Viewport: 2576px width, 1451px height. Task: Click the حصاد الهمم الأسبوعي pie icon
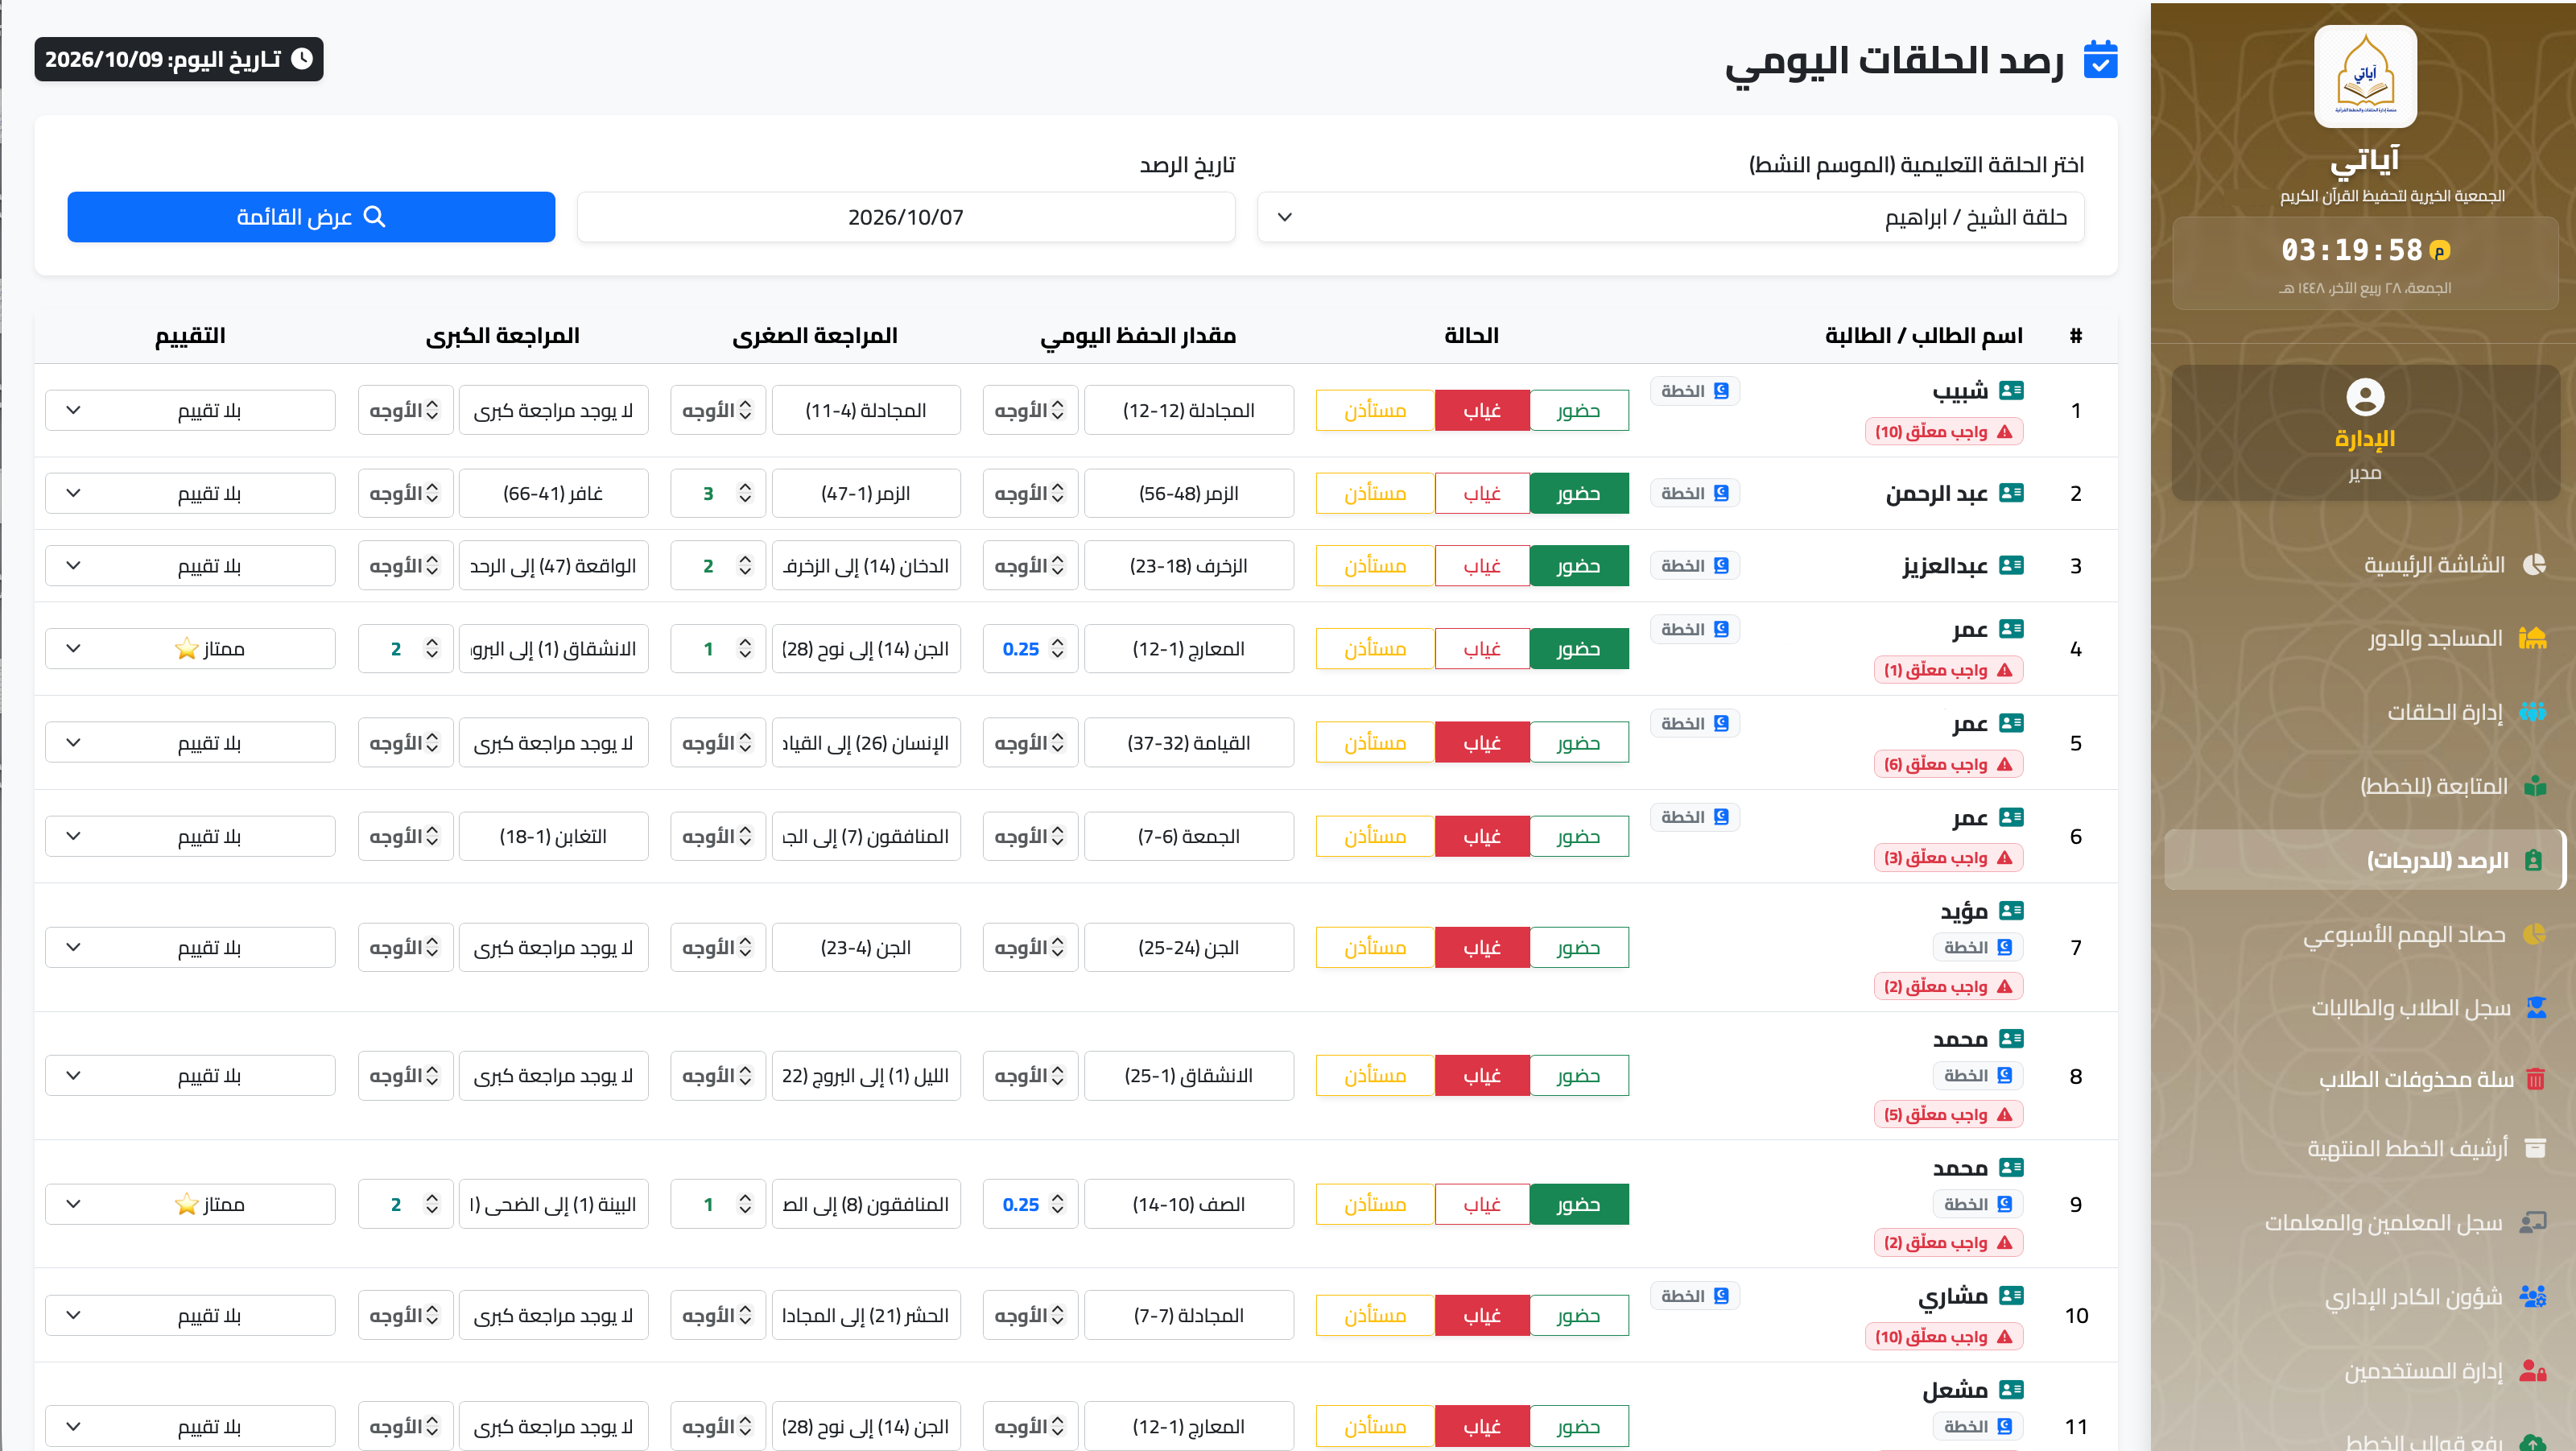2534,934
